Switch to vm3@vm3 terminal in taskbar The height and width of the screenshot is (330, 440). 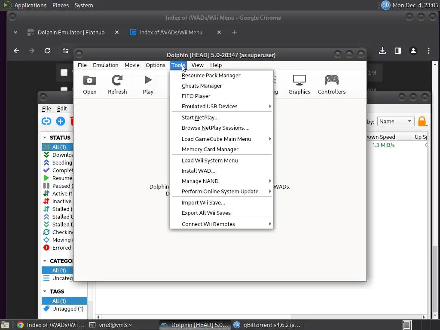point(111,325)
